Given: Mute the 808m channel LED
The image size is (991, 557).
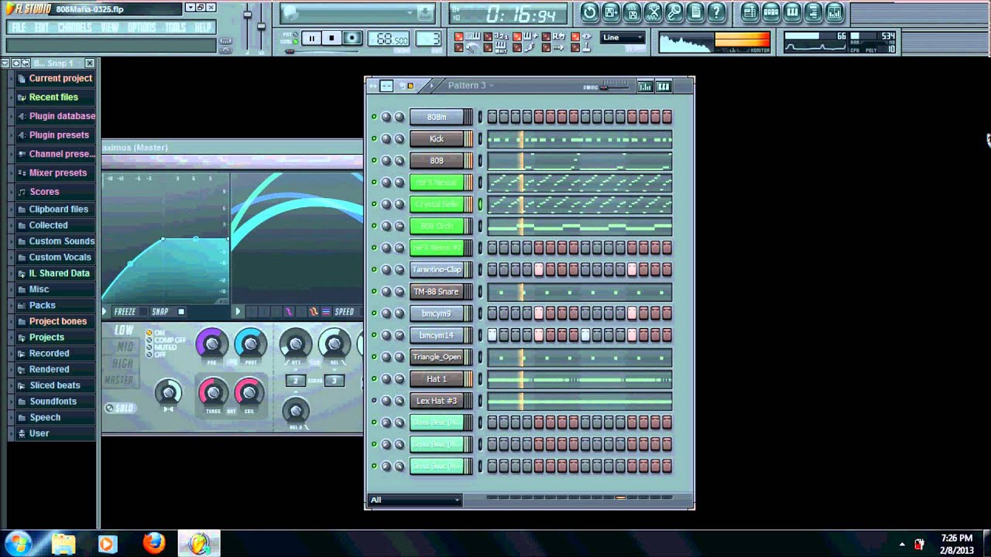Looking at the screenshot, I should click(374, 117).
